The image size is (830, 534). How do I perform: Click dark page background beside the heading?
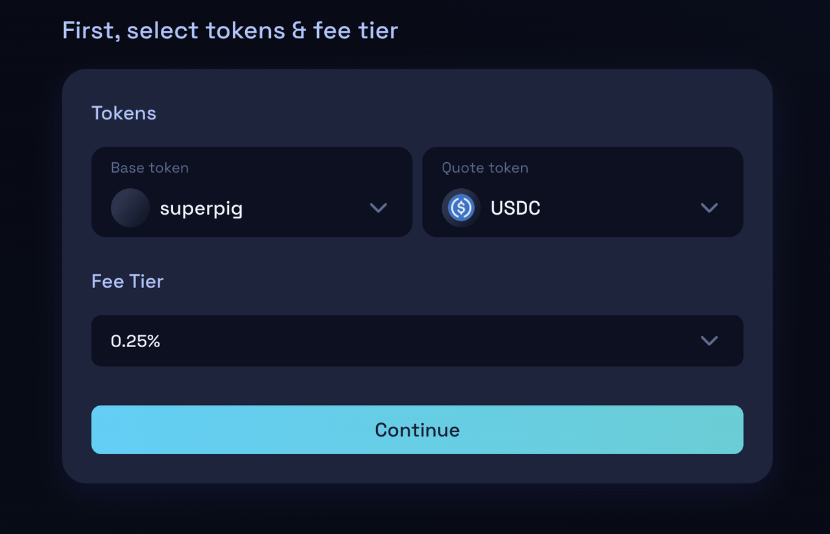click(x=584, y=30)
